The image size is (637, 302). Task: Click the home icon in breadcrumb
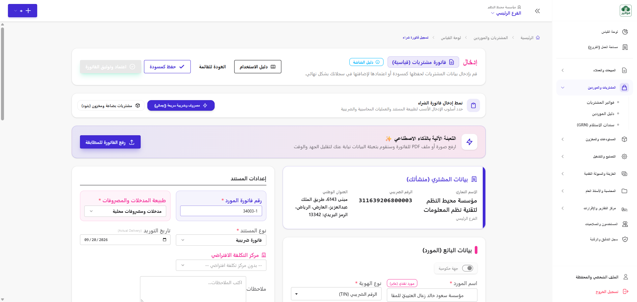[538, 38]
